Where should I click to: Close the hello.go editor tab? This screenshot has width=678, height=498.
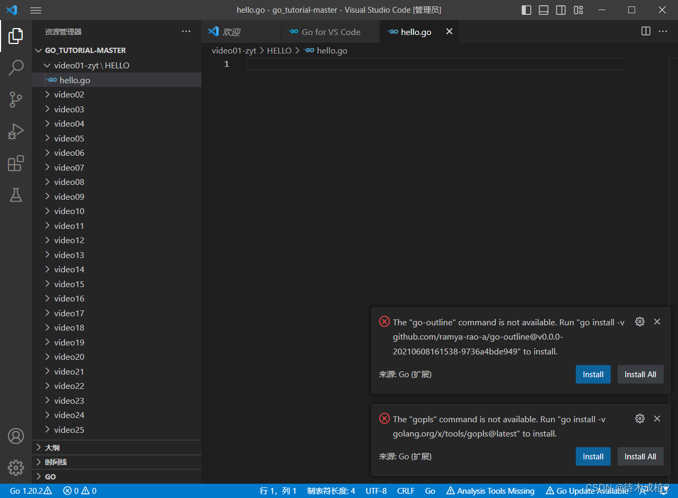pyautogui.click(x=449, y=32)
